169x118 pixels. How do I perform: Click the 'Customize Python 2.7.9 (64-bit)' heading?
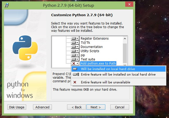click(82, 15)
